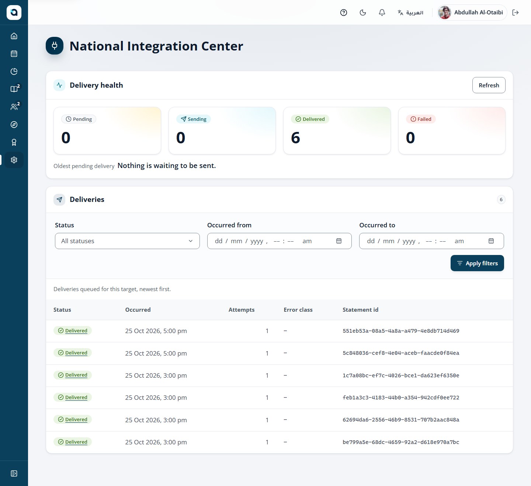Open the notifications bell
The image size is (531, 486).
point(382,13)
